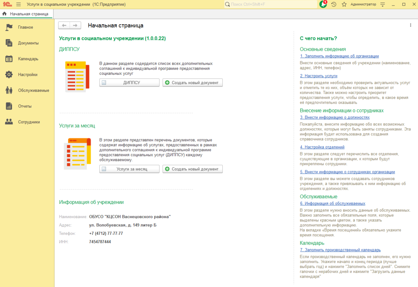Image resolution: width=418 pixels, height=287 pixels.
Task: Open link Заполнить информацию об организации
Action: [339, 56]
